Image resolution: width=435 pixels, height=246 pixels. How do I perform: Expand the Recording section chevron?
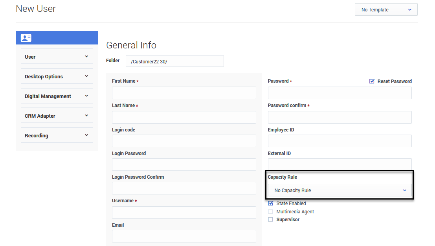[x=86, y=135]
